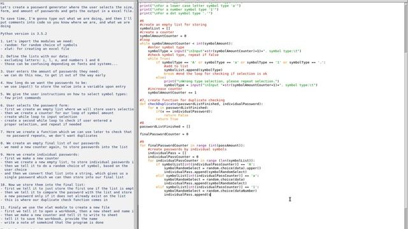Image resolution: width=408 pixels, height=229 pixels.
Task: Click 'random.choice(dataNumber)' code line
Action: 210,191
